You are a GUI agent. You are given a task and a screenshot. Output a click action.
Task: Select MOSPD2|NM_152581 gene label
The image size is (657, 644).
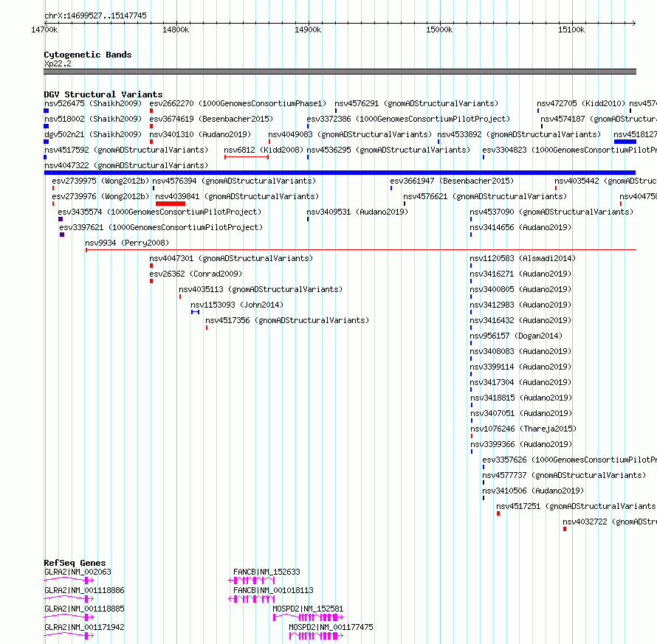click(308, 609)
